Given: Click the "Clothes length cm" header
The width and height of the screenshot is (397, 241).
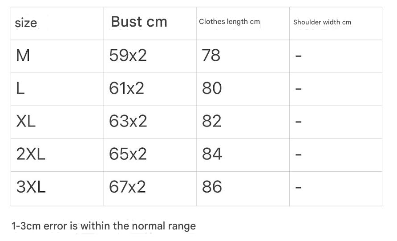Looking at the screenshot, I should 229,22.
